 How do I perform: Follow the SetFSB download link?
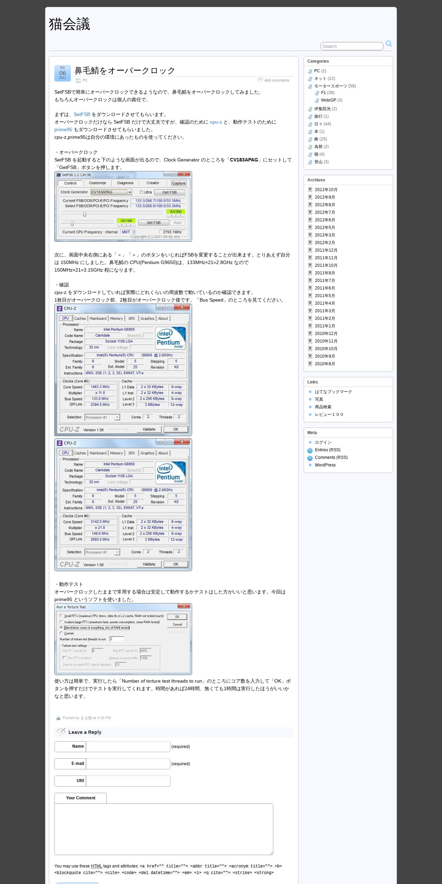[82, 114]
